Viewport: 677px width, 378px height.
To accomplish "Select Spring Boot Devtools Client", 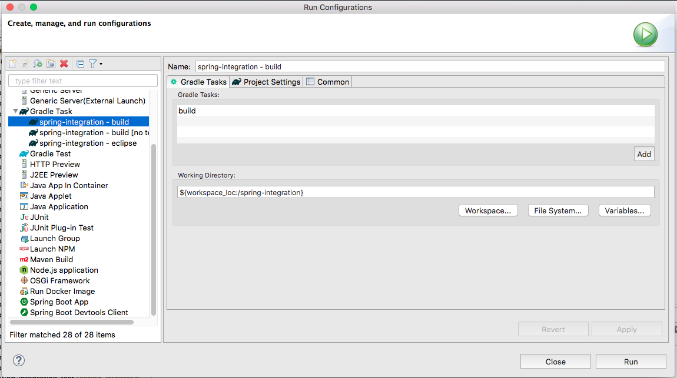I will 79,313.
